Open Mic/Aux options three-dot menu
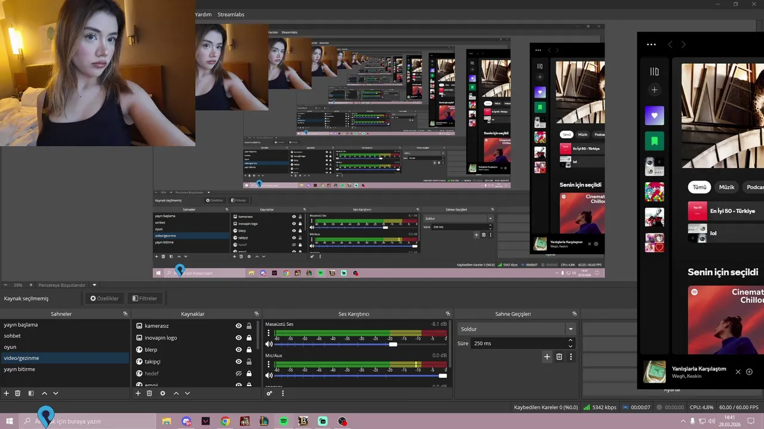This screenshot has height=429, width=764. [x=269, y=365]
